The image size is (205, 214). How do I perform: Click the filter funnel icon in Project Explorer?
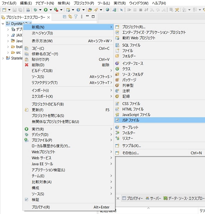click(76, 17)
